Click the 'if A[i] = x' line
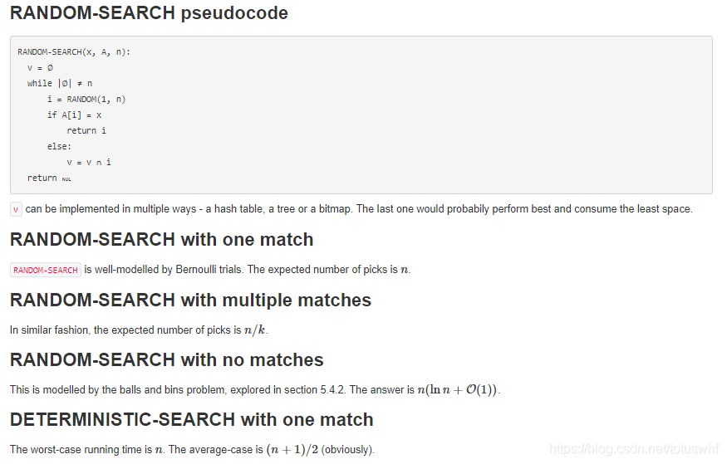This screenshot has width=727, height=464. point(74,115)
